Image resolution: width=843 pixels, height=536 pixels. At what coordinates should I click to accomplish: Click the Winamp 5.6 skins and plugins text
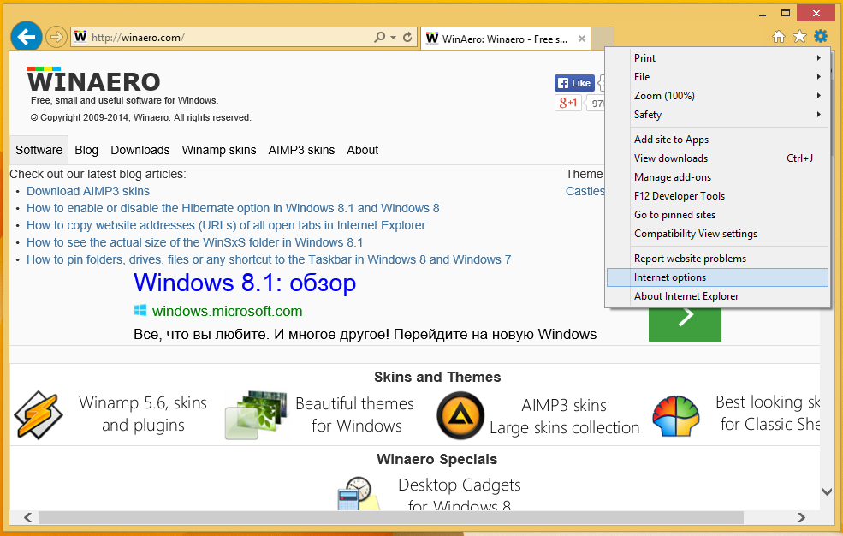point(143,414)
